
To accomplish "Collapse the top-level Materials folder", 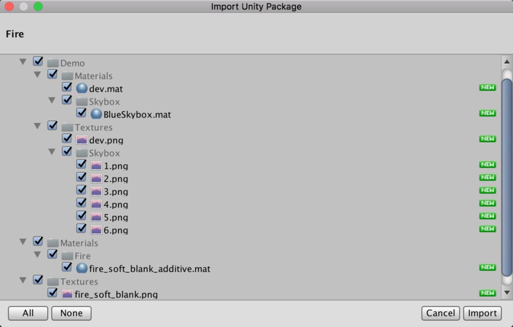I will point(22,242).
